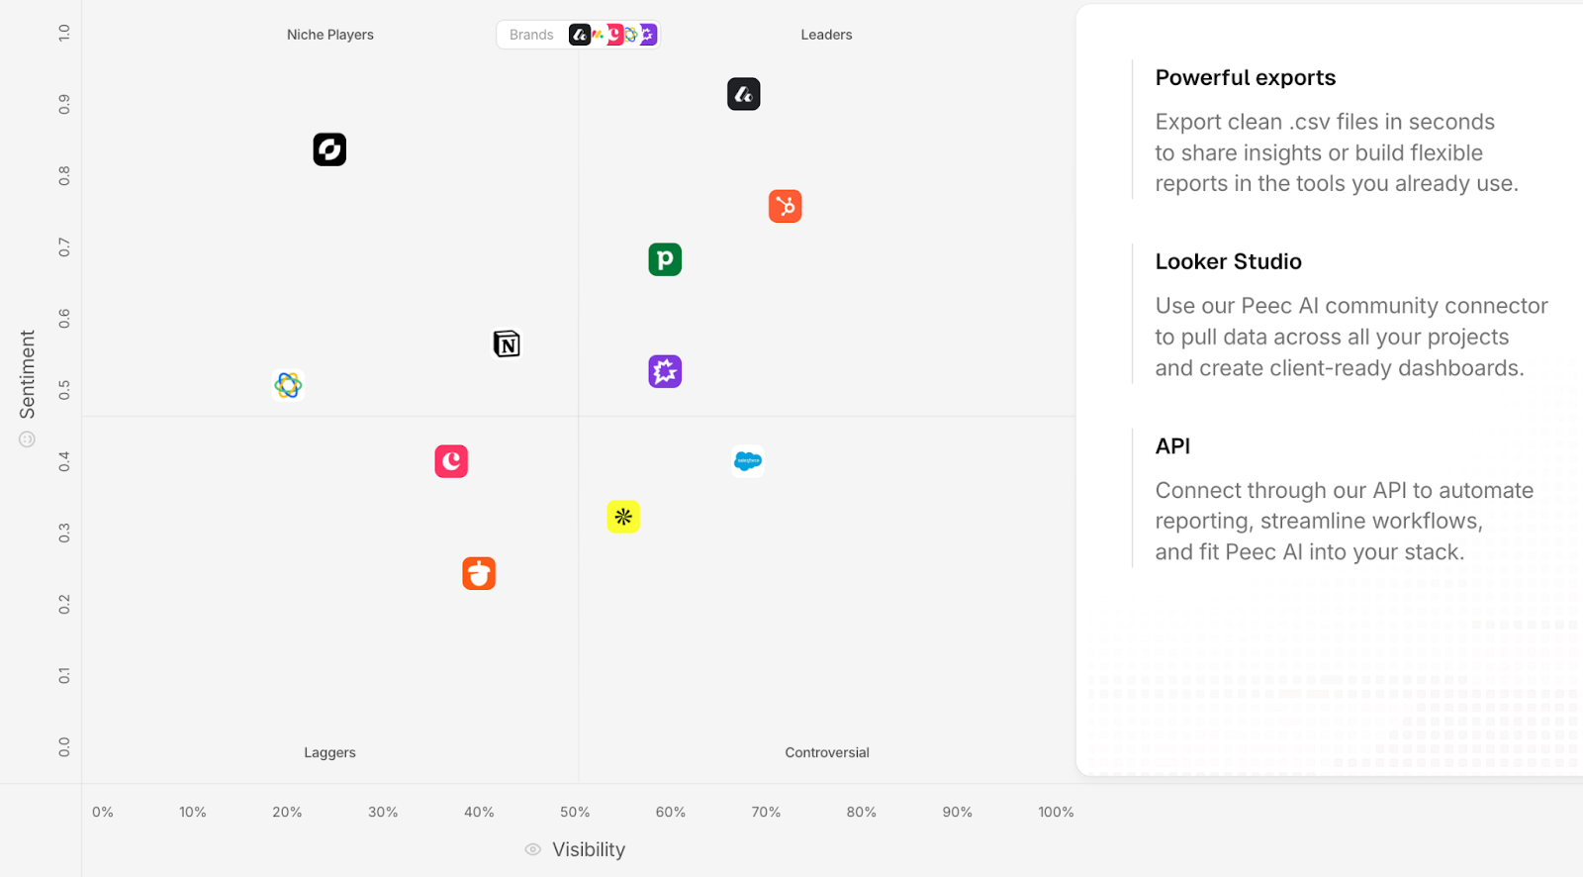This screenshot has width=1583, height=877.
Task: Select the HubSpot orange brand marker
Action: (786, 206)
